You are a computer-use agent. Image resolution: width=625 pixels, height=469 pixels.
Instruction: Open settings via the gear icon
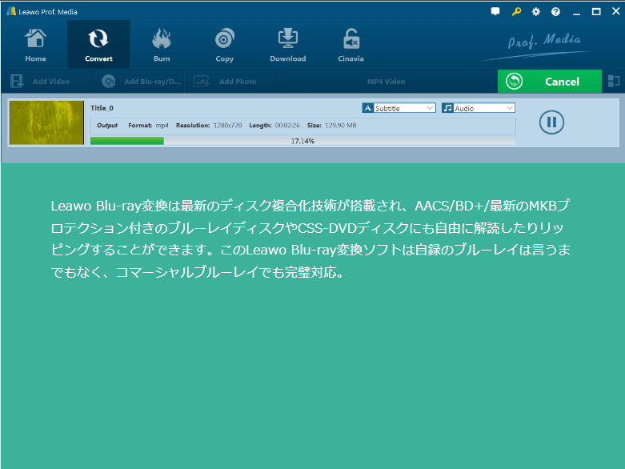point(536,12)
